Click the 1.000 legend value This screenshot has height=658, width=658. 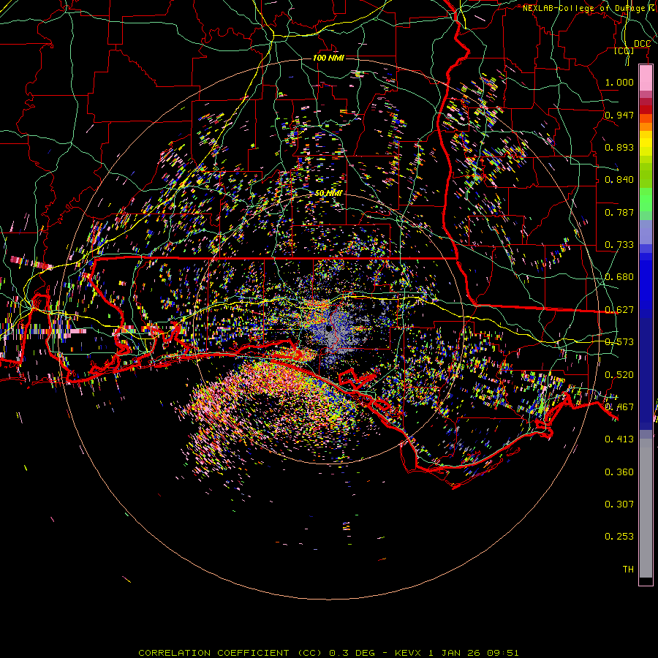click(x=619, y=82)
